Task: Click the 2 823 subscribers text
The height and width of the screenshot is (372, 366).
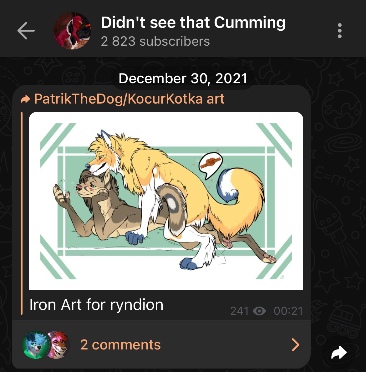Action: coord(155,41)
